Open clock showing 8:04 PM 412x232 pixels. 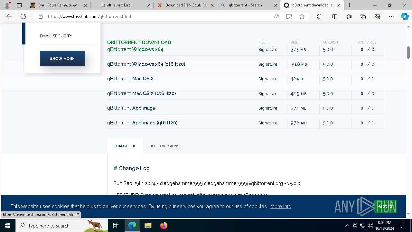click(384, 226)
